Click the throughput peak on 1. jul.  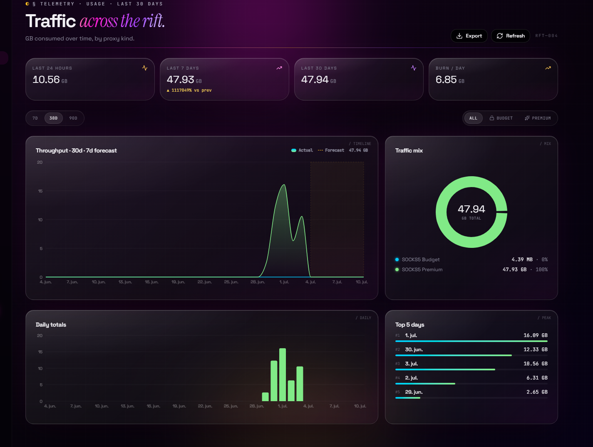tap(284, 185)
